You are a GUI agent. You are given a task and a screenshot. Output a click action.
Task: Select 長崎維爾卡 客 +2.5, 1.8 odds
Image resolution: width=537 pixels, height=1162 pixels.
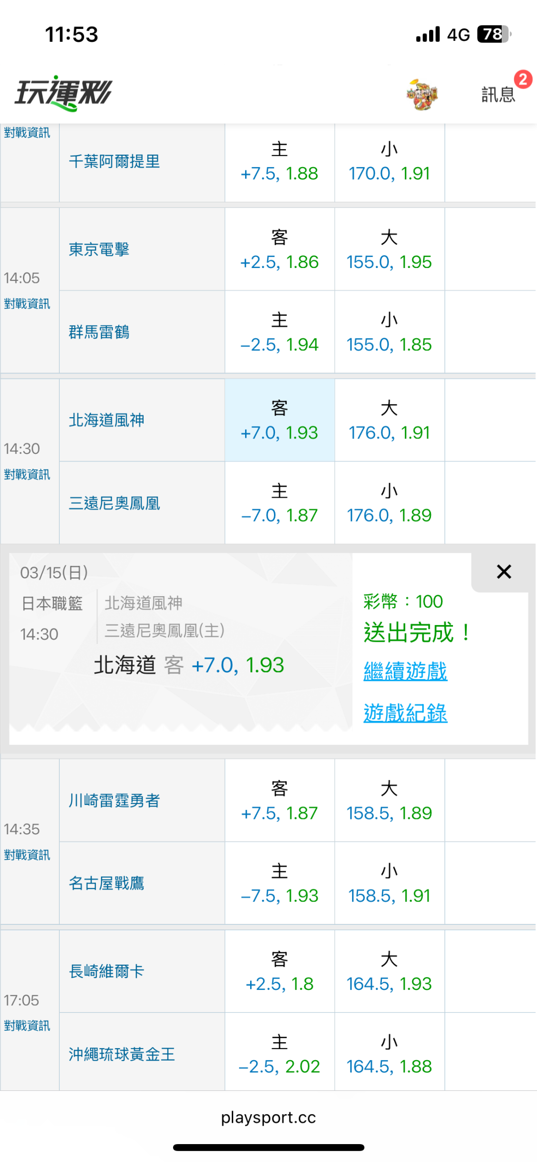[279, 972]
